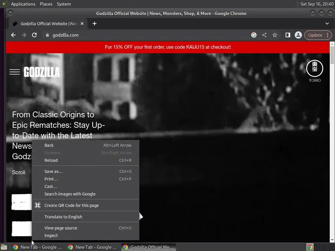The height and width of the screenshot is (251, 335).
Task: Share this page via share icon
Action: pyautogui.click(x=264, y=35)
